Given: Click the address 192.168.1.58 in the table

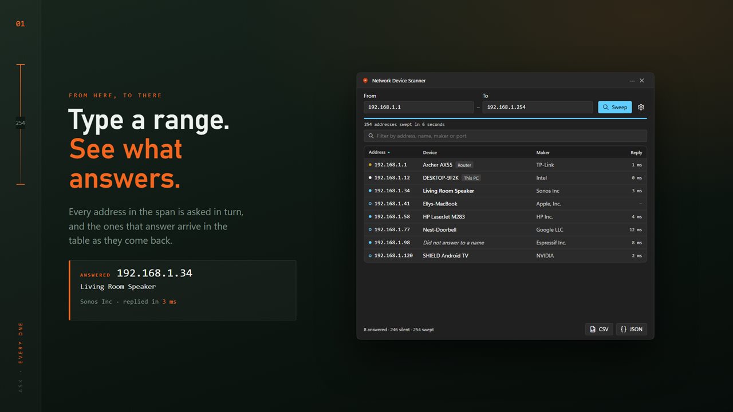Looking at the screenshot, I should coord(392,216).
